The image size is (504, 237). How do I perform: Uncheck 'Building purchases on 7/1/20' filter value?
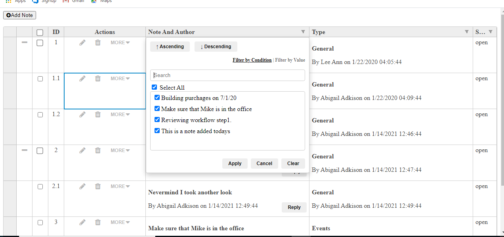click(x=157, y=98)
